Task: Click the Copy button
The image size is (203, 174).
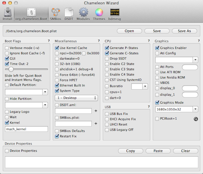Action: click(130, 151)
